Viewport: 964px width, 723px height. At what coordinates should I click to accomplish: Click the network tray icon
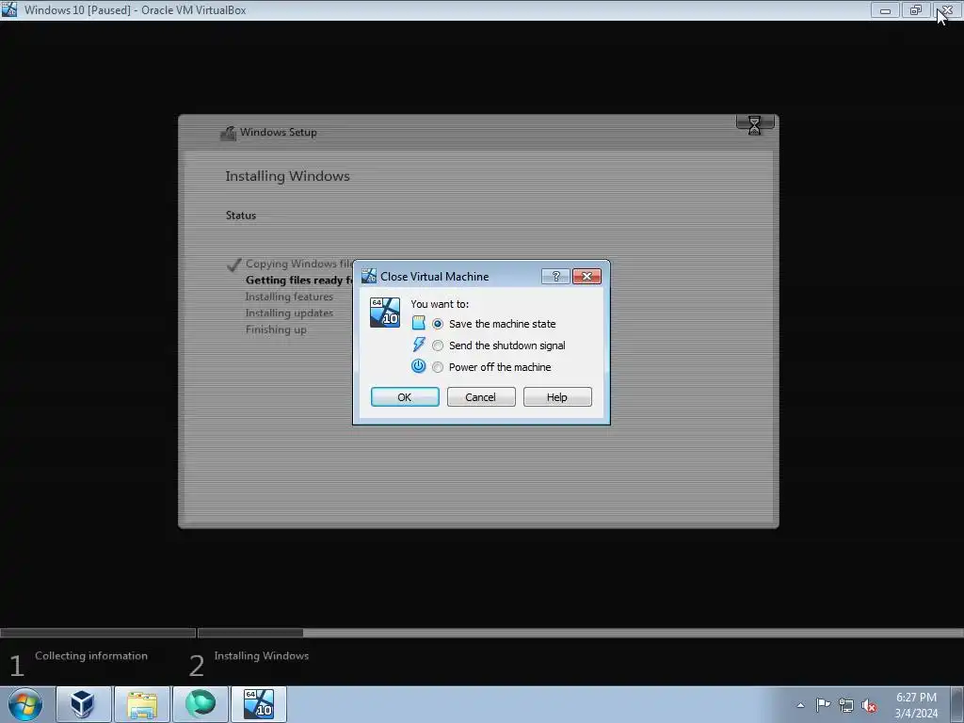point(846,705)
